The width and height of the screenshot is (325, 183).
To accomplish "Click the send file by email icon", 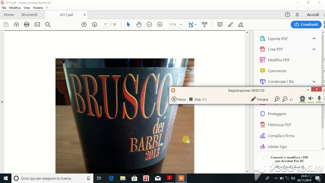I will pos(37,25).
